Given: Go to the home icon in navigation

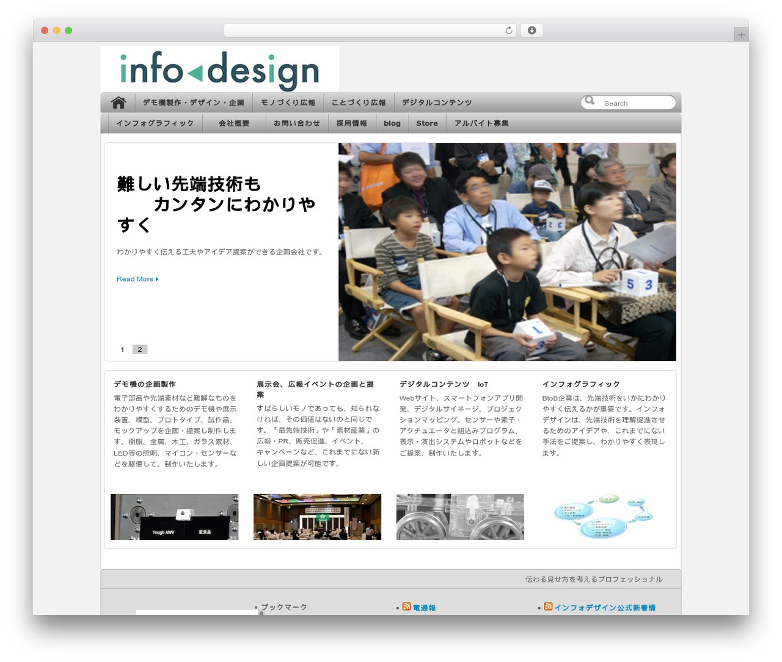Looking at the screenshot, I should tap(119, 103).
